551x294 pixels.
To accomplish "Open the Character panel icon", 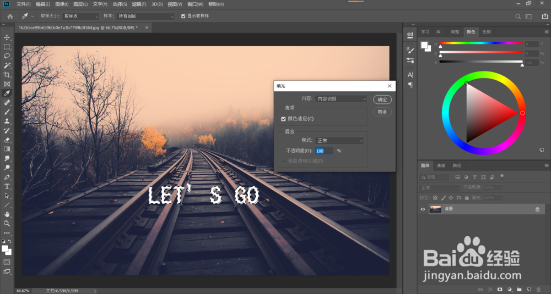I will coord(410,75).
